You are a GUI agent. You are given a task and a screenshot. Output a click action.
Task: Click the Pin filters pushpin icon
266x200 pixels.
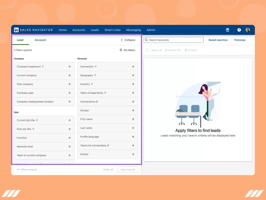121,50
